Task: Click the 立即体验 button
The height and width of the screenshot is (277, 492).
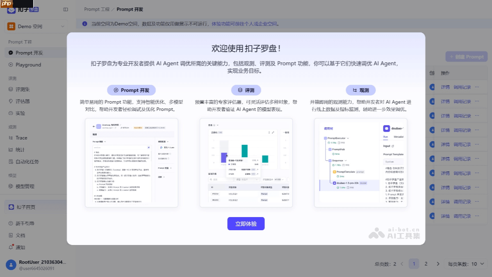Action: click(246, 224)
